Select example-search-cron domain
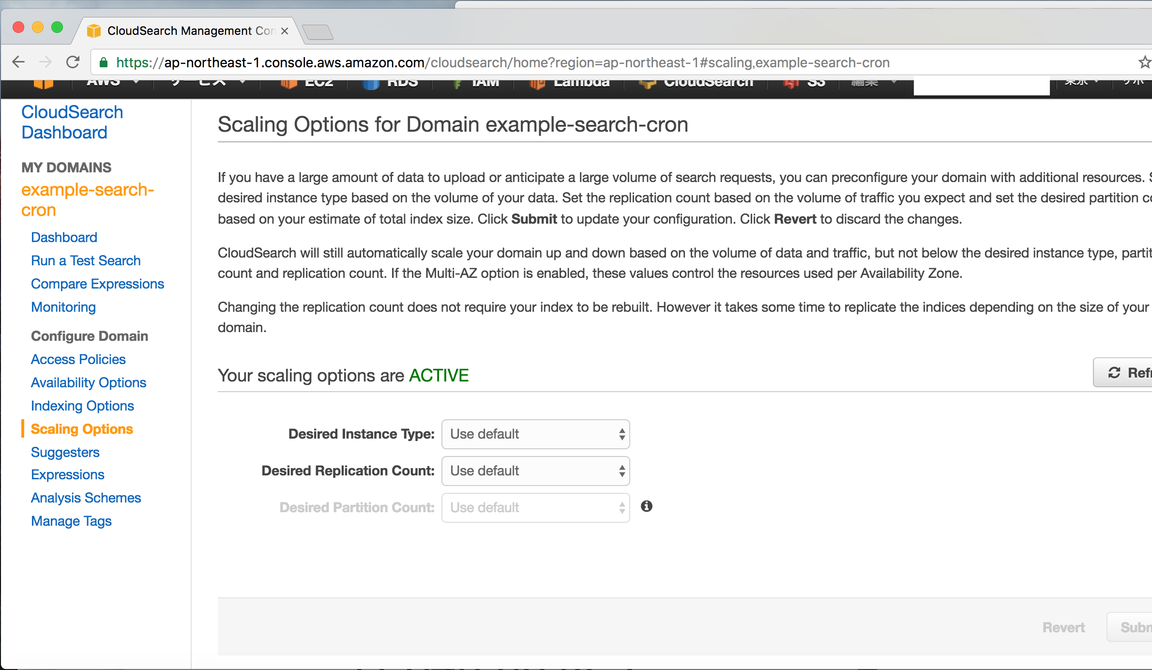The image size is (1152, 670). coord(88,199)
